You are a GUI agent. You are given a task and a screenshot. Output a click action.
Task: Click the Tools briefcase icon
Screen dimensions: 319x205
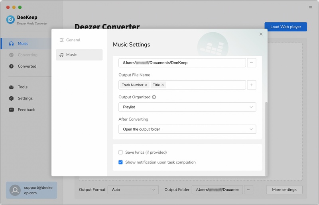[12, 87]
